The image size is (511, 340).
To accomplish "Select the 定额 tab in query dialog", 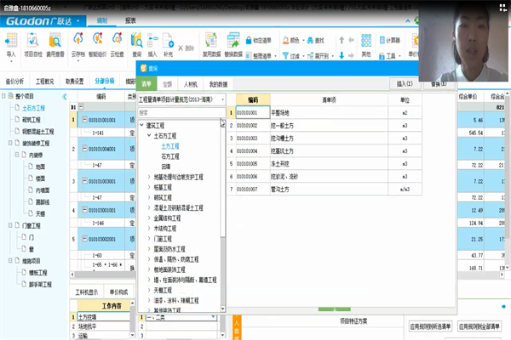I will [168, 84].
